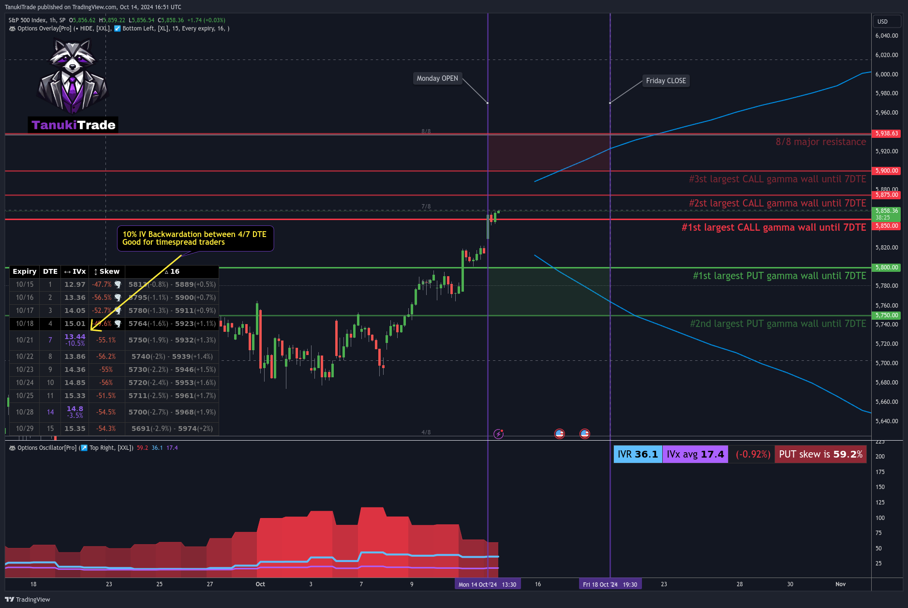
Task: Click the Fri 18 Oct '24 19:30 time marker
Action: pos(610,584)
